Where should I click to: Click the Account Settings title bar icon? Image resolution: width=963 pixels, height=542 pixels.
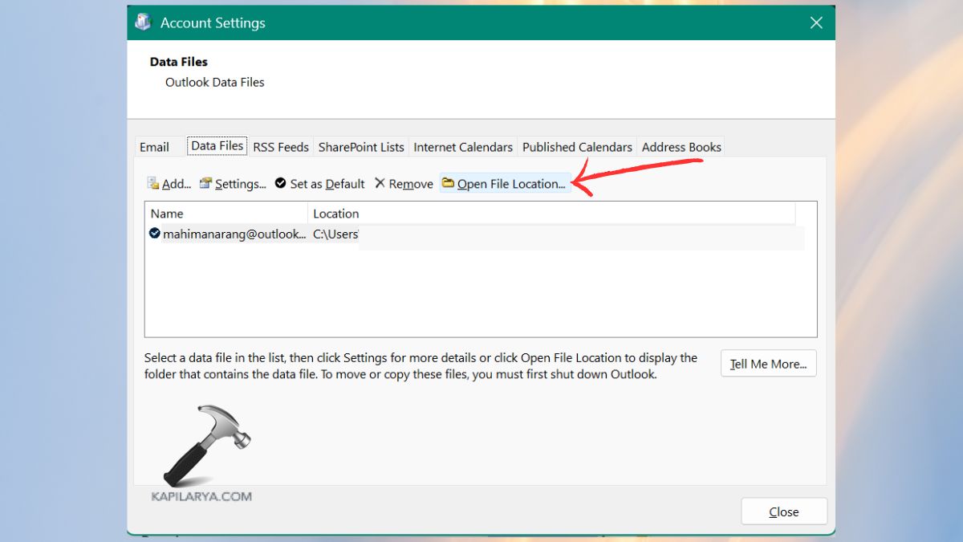click(143, 22)
